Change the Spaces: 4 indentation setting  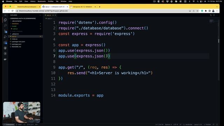[x=168, y=125]
